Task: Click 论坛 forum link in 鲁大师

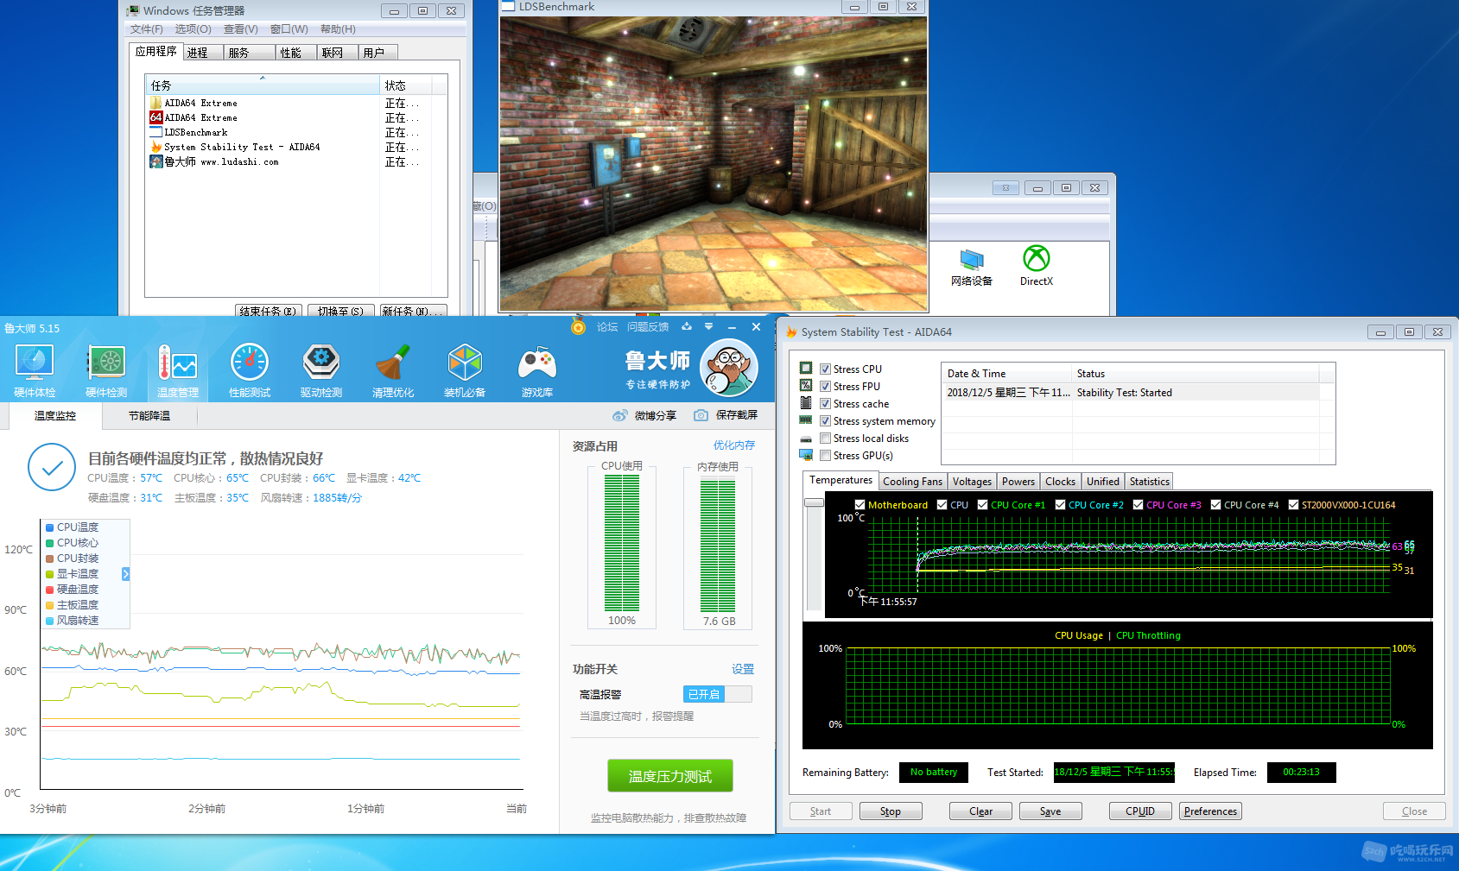Action: point(607,327)
